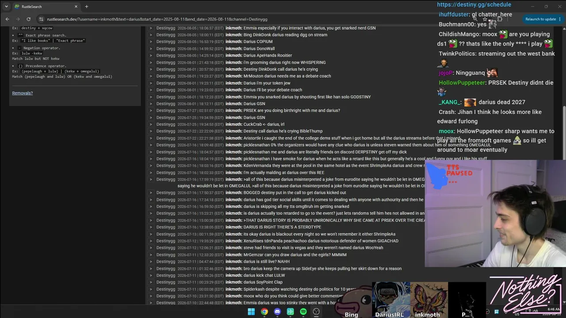Open the Chrome extensions puzzle menu
Screen dimensions: 566x318
(500, 19)
